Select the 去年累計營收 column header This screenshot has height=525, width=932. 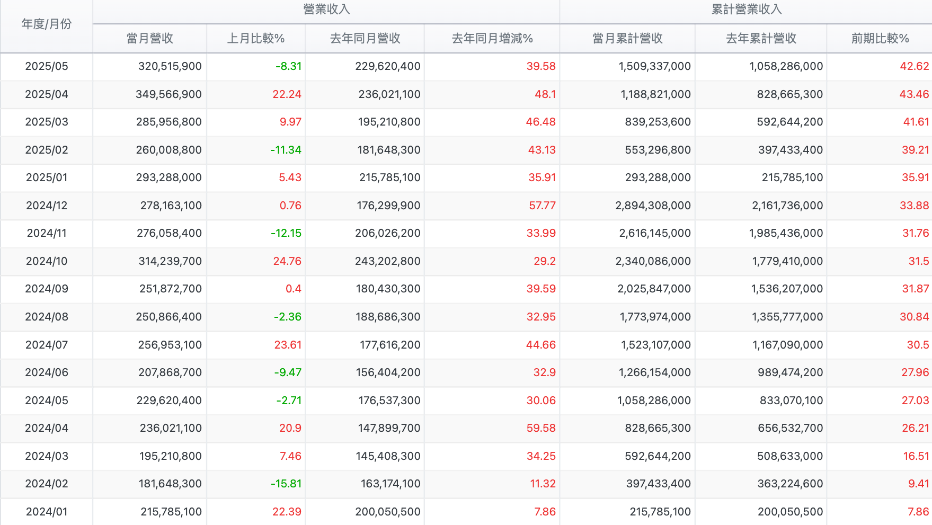[761, 38]
